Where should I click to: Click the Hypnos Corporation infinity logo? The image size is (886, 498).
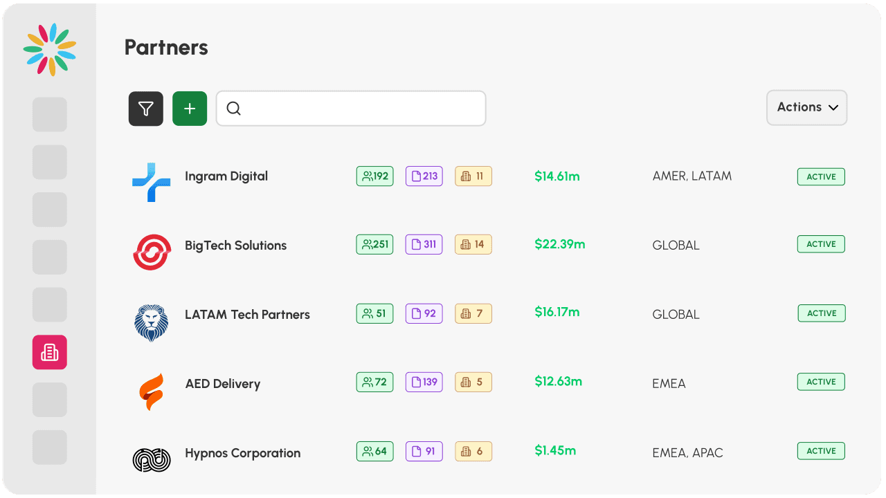[152, 460]
